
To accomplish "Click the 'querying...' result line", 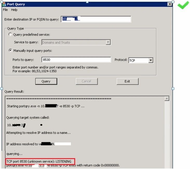I will 14,154.
